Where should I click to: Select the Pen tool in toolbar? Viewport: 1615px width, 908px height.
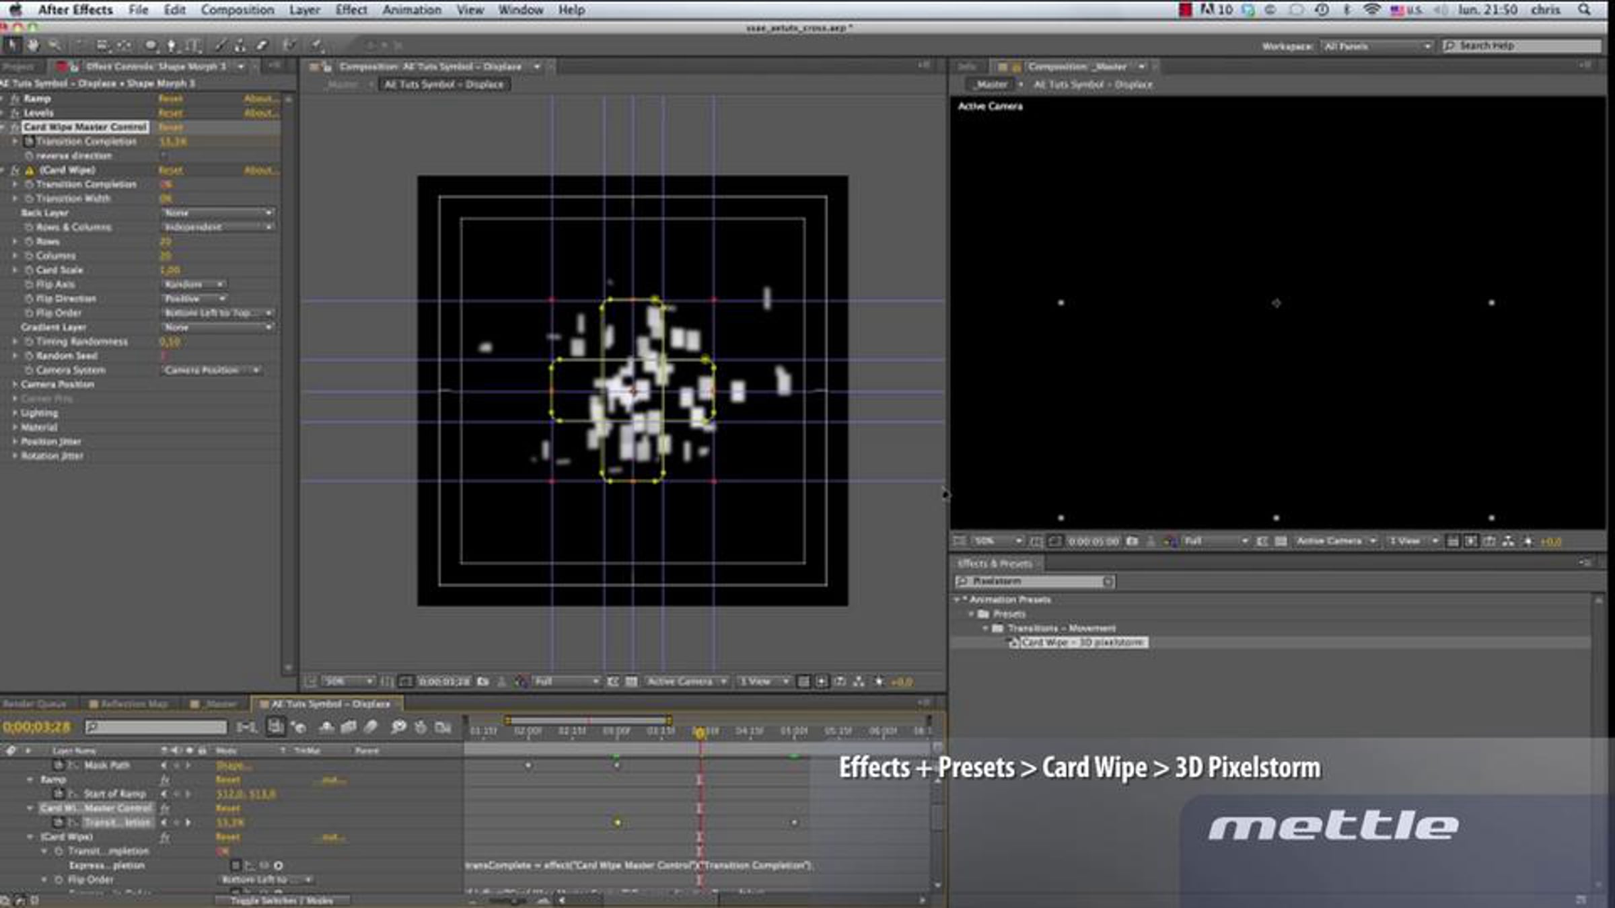(x=171, y=46)
